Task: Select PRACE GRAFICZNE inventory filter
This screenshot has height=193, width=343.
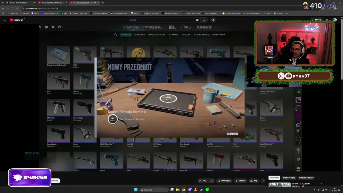Action: (157, 35)
